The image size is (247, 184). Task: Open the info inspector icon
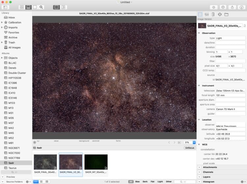241,7
